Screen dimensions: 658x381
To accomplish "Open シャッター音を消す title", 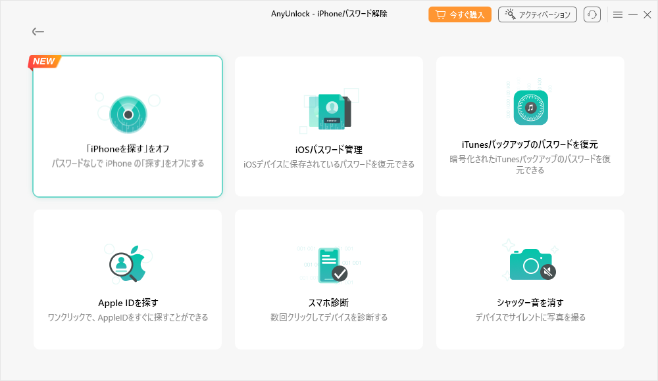I will pos(530,303).
